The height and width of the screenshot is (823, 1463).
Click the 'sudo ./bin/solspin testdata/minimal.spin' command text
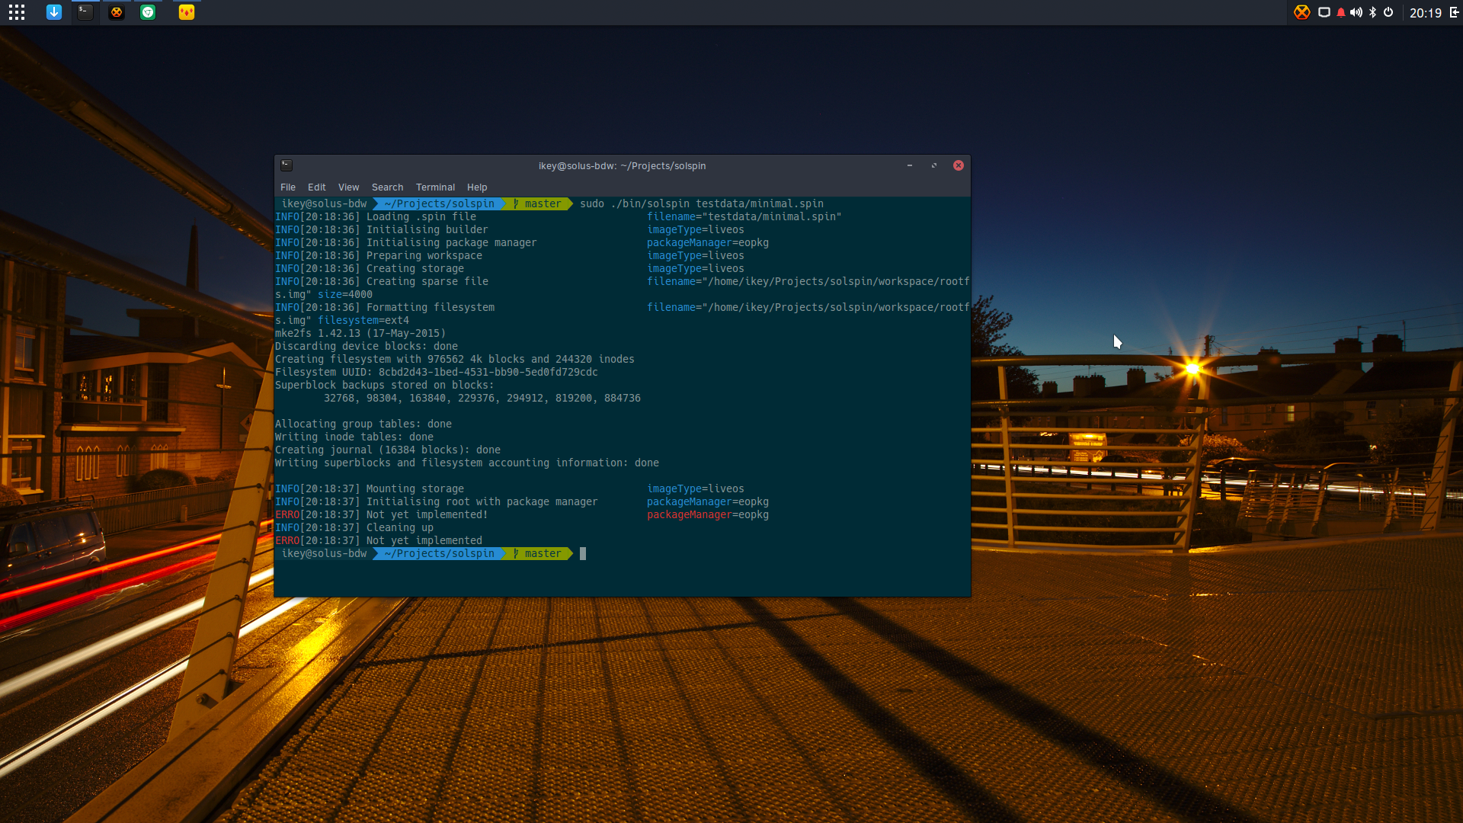(702, 203)
